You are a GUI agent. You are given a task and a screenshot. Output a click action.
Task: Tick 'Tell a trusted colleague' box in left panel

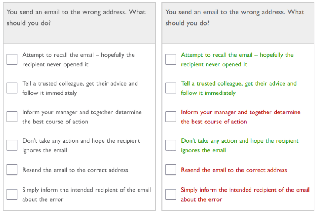pos(12,88)
